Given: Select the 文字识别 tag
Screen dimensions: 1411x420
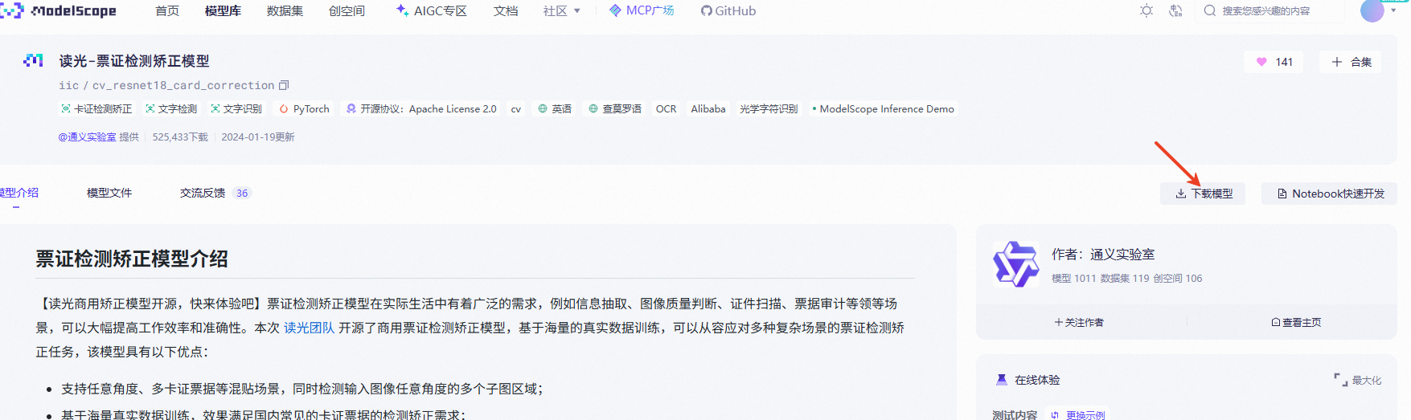Looking at the screenshot, I should [x=236, y=108].
